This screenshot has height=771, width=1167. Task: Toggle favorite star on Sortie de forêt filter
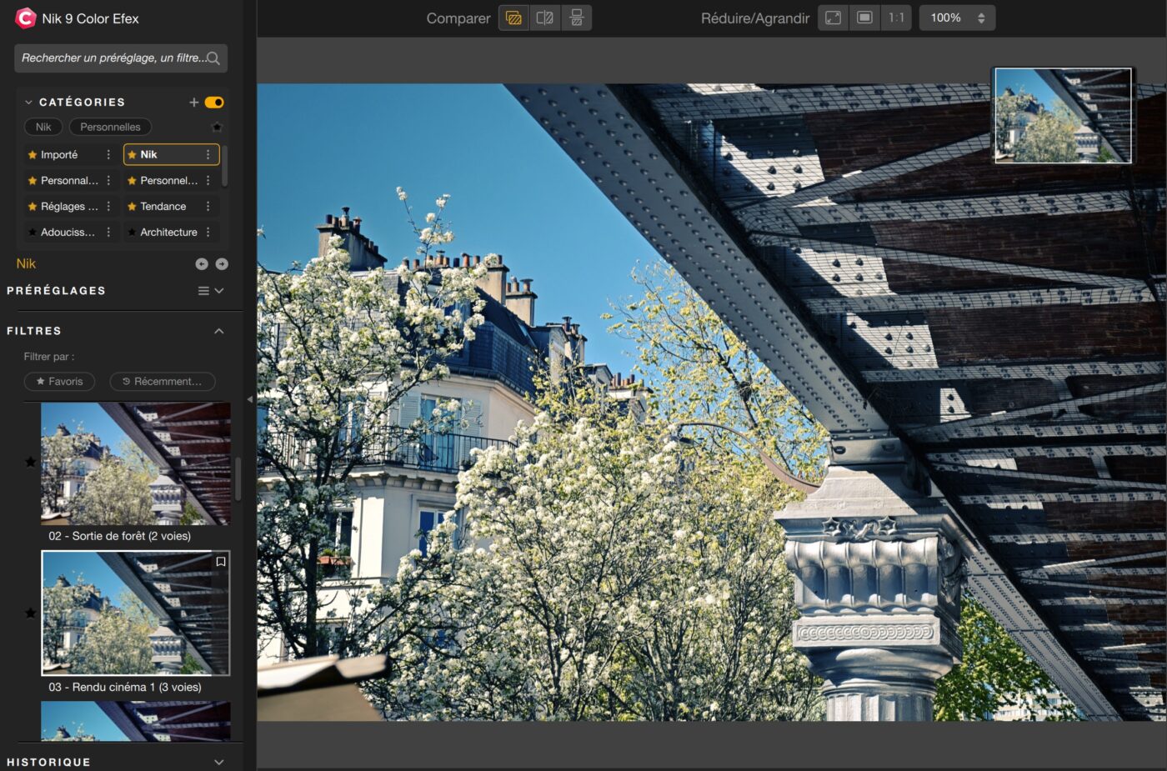31,462
